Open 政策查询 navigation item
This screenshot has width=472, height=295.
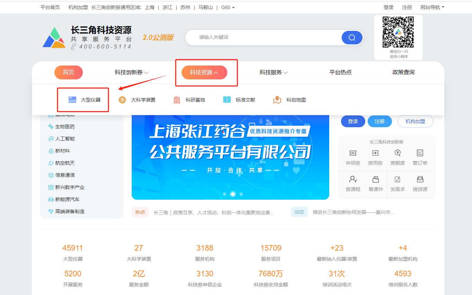403,72
